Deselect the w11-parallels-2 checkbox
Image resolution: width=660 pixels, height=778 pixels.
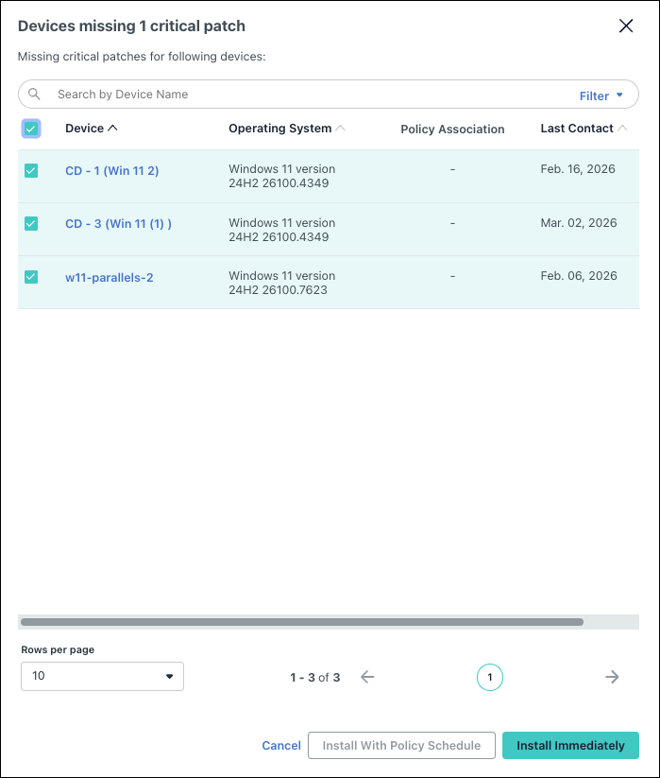tap(31, 277)
